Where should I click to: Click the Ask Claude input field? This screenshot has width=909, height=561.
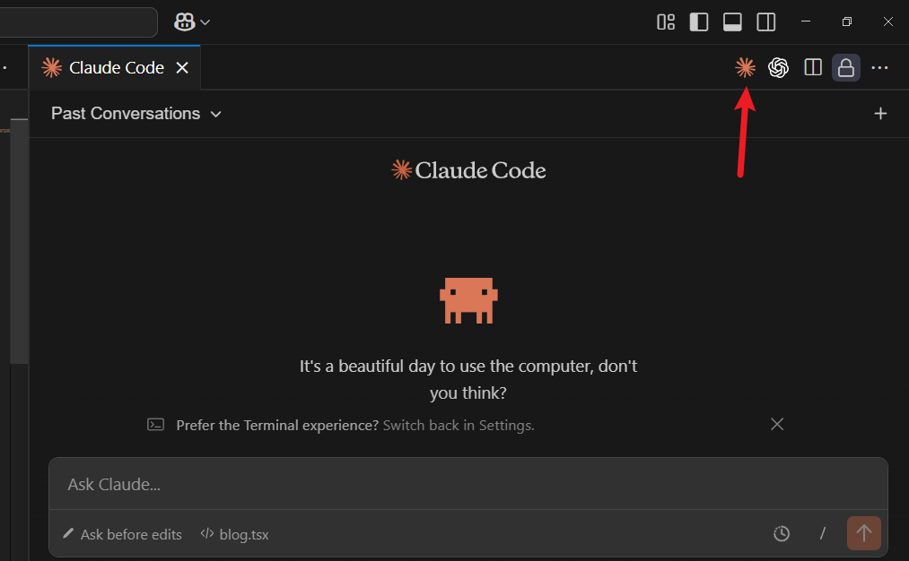click(x=467, y=485)
